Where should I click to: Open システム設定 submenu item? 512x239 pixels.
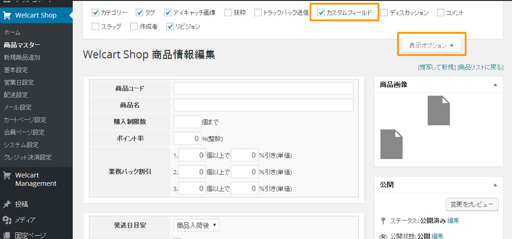point(21,145)
